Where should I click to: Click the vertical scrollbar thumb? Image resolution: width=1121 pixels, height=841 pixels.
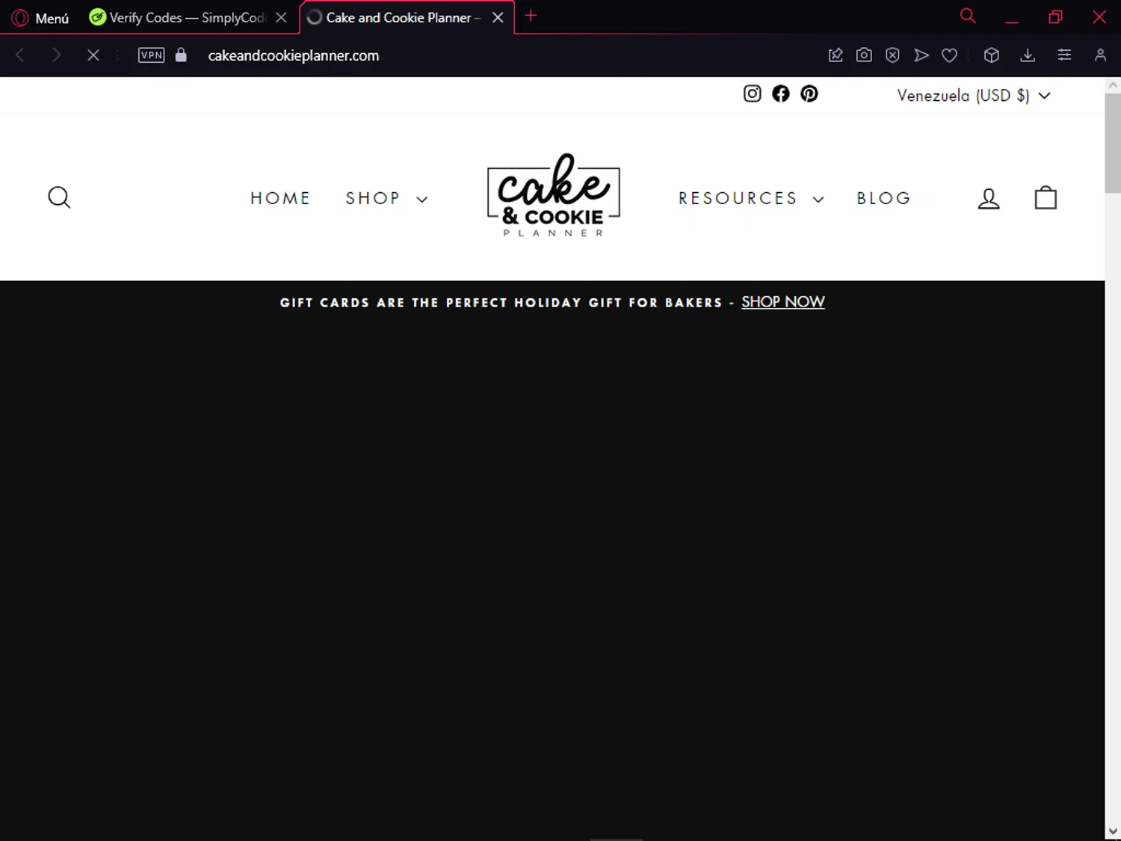pos(1113,142)
